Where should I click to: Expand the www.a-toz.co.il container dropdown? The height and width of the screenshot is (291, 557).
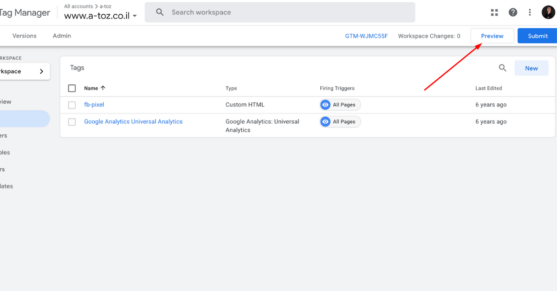[x=135, y=16]
